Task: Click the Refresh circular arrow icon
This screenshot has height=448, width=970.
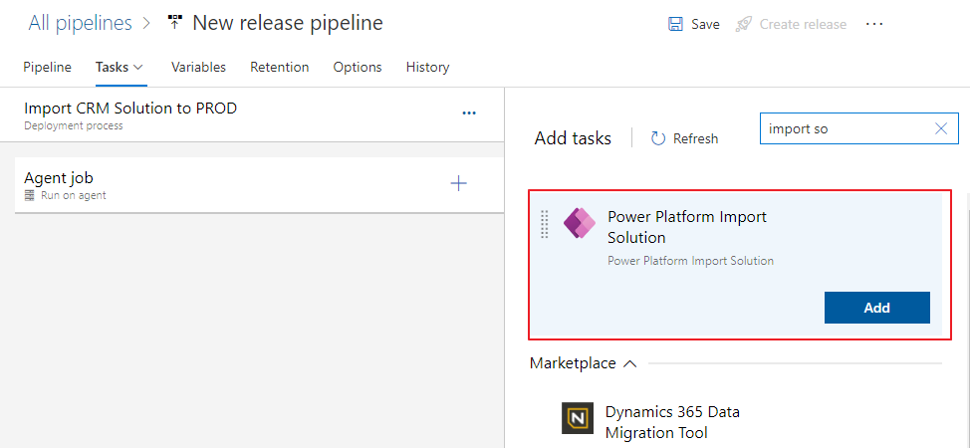Action: click(x=658, y=138)
